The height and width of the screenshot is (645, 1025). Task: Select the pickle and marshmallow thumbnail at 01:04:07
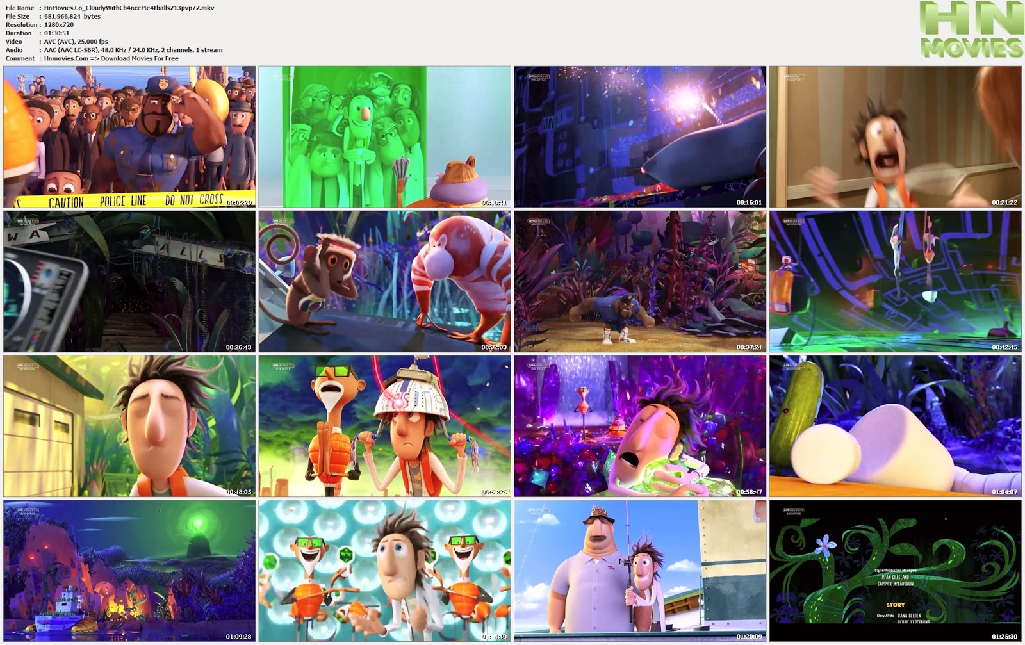click(896, 427)
